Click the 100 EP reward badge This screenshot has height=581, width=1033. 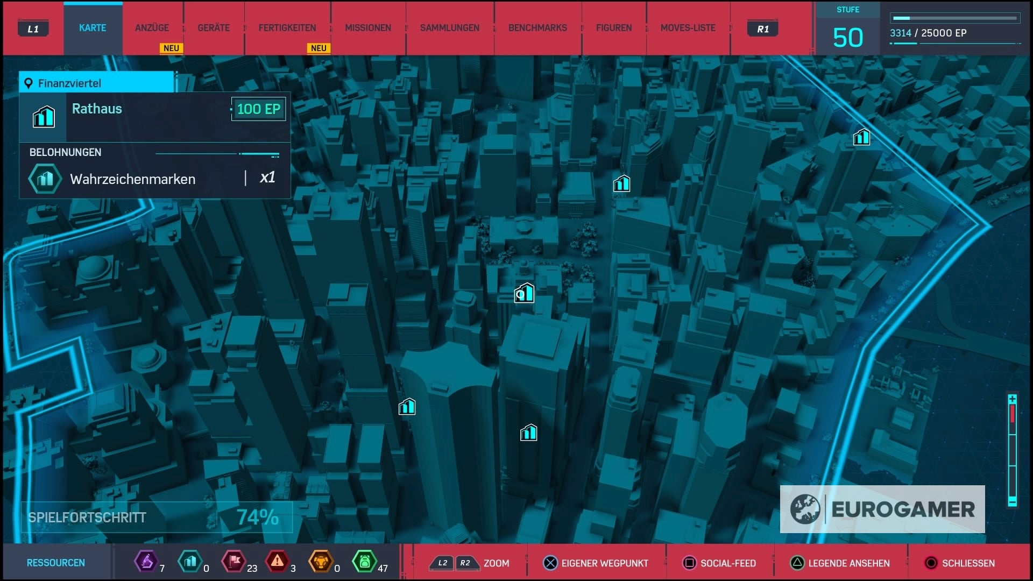pyautogui.click(x=258, y=109)
